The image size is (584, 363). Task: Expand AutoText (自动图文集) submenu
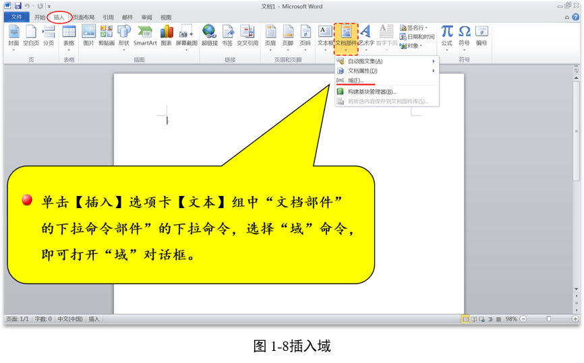coord(387,61)
